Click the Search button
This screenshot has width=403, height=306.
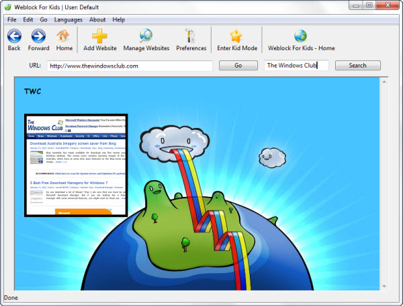pyautogui.click(x=358, y=66)
